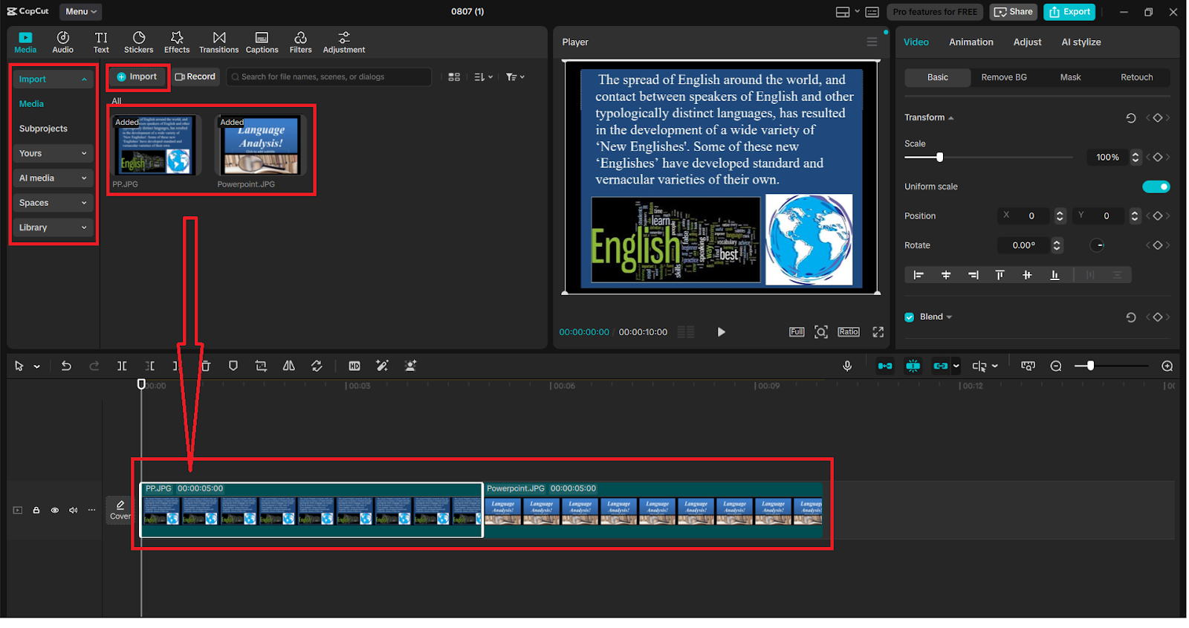Open the media filter dropdown
The height and width of the screenshot is (628, 1189).
point(515,77)
